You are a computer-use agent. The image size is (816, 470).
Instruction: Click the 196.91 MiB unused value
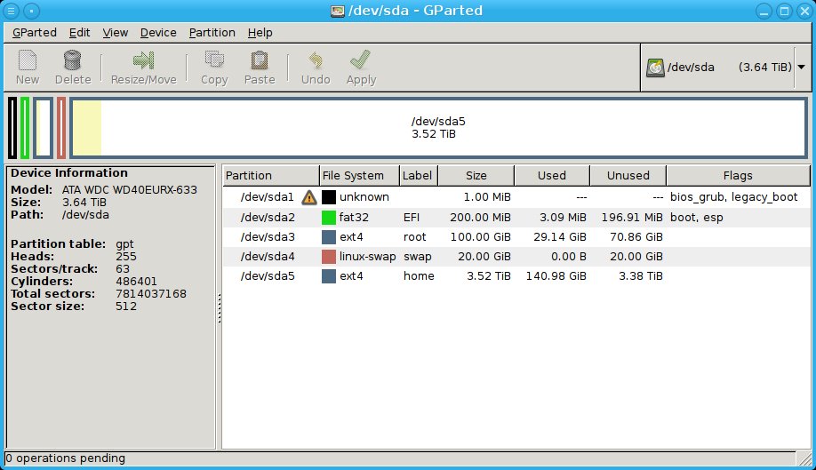tap(632, 218)
